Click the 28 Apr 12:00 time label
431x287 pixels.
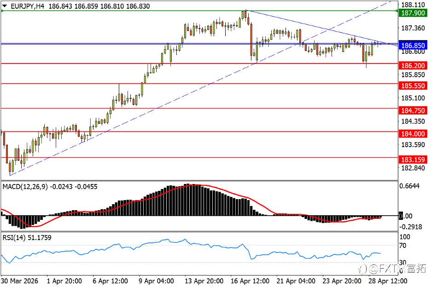pyautogui.click(x=388, y=281)
